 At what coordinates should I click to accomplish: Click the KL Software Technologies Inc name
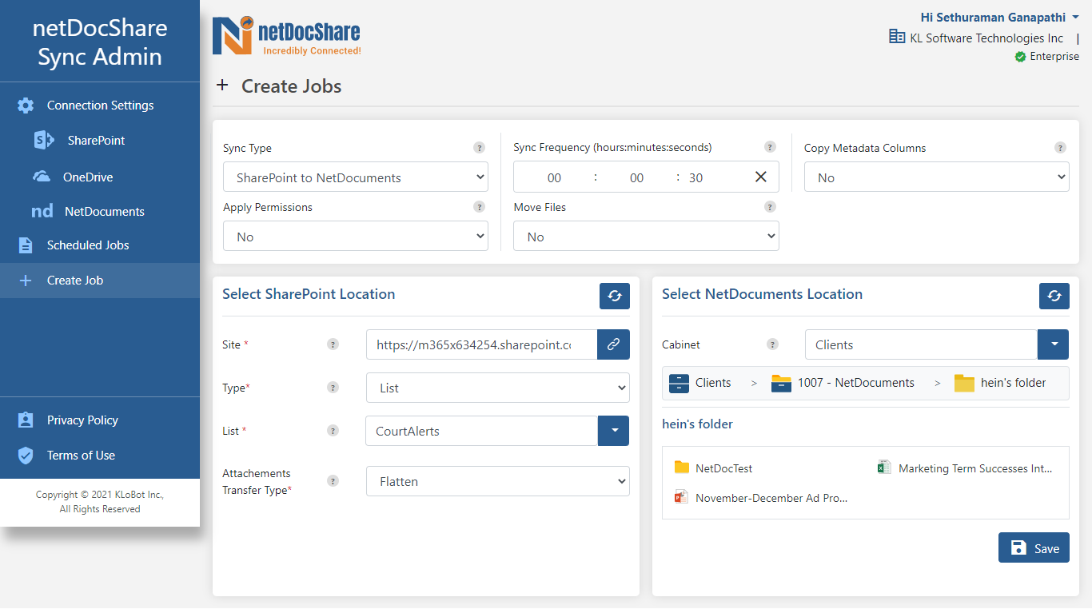986,38
